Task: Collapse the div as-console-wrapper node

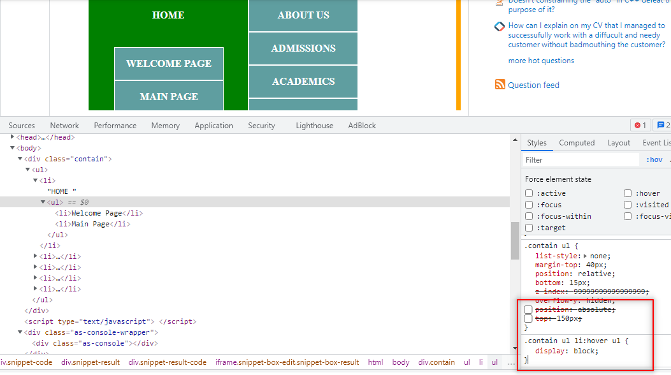Action: [x=20, y=332]
